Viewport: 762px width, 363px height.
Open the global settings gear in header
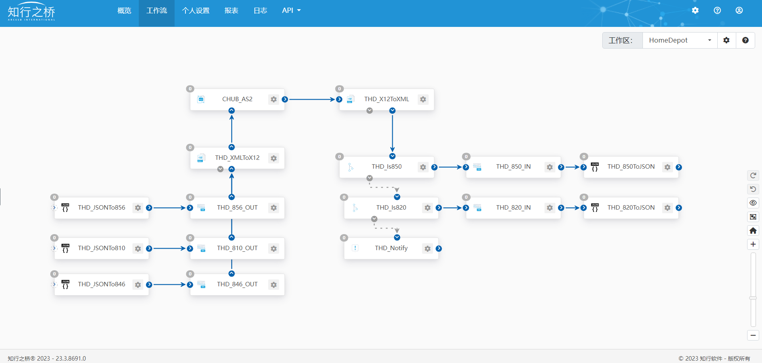(x=695, y=10)
